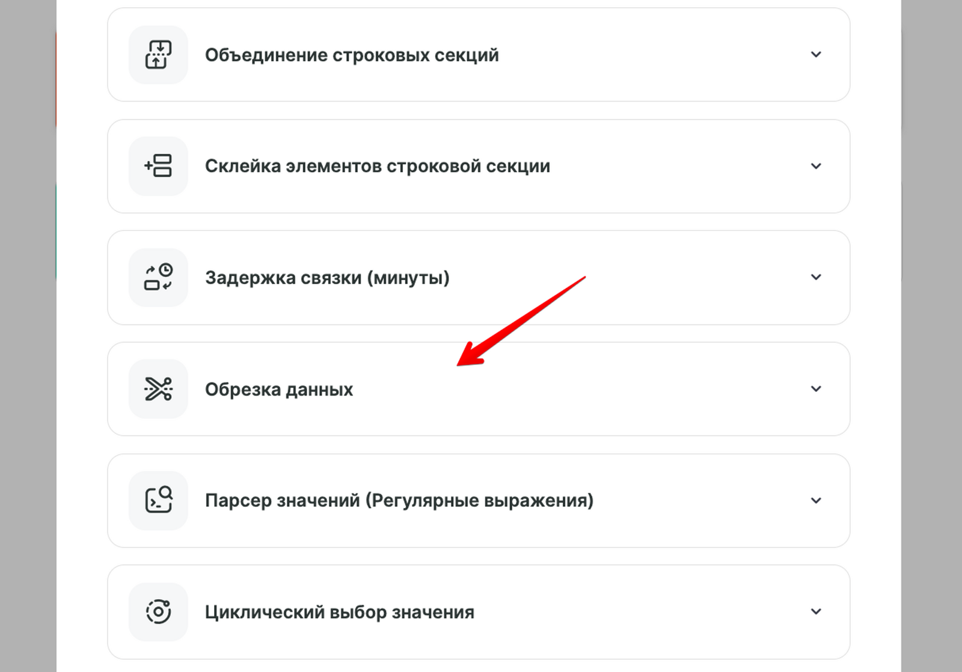Expand Склейка элементов строковой секции chevron
This screenshot has height=672, width=962.
(x=816, y=166)
